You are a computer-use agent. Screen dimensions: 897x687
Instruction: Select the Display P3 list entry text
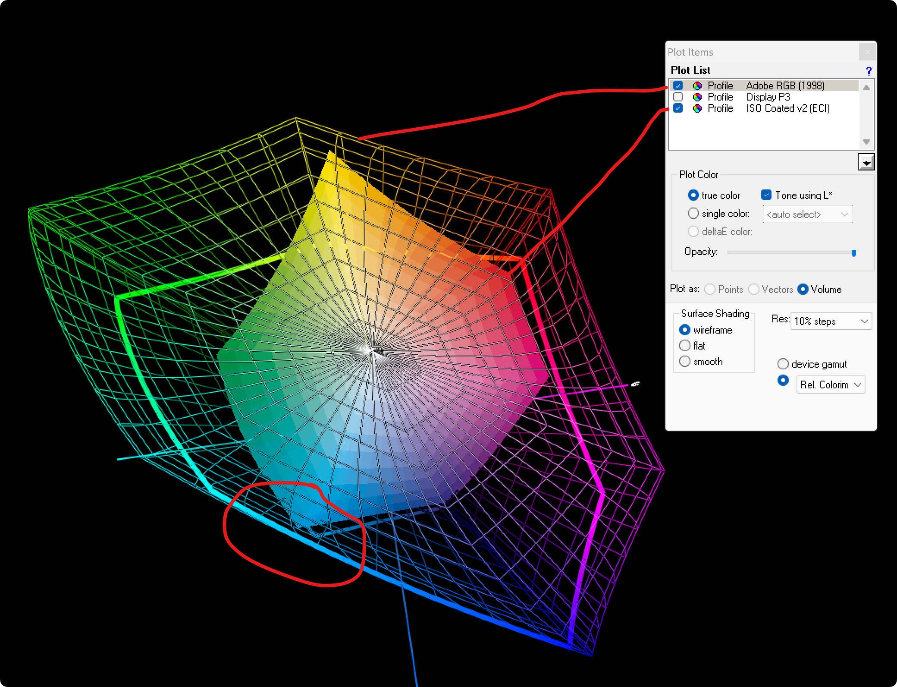coord(768,97)
